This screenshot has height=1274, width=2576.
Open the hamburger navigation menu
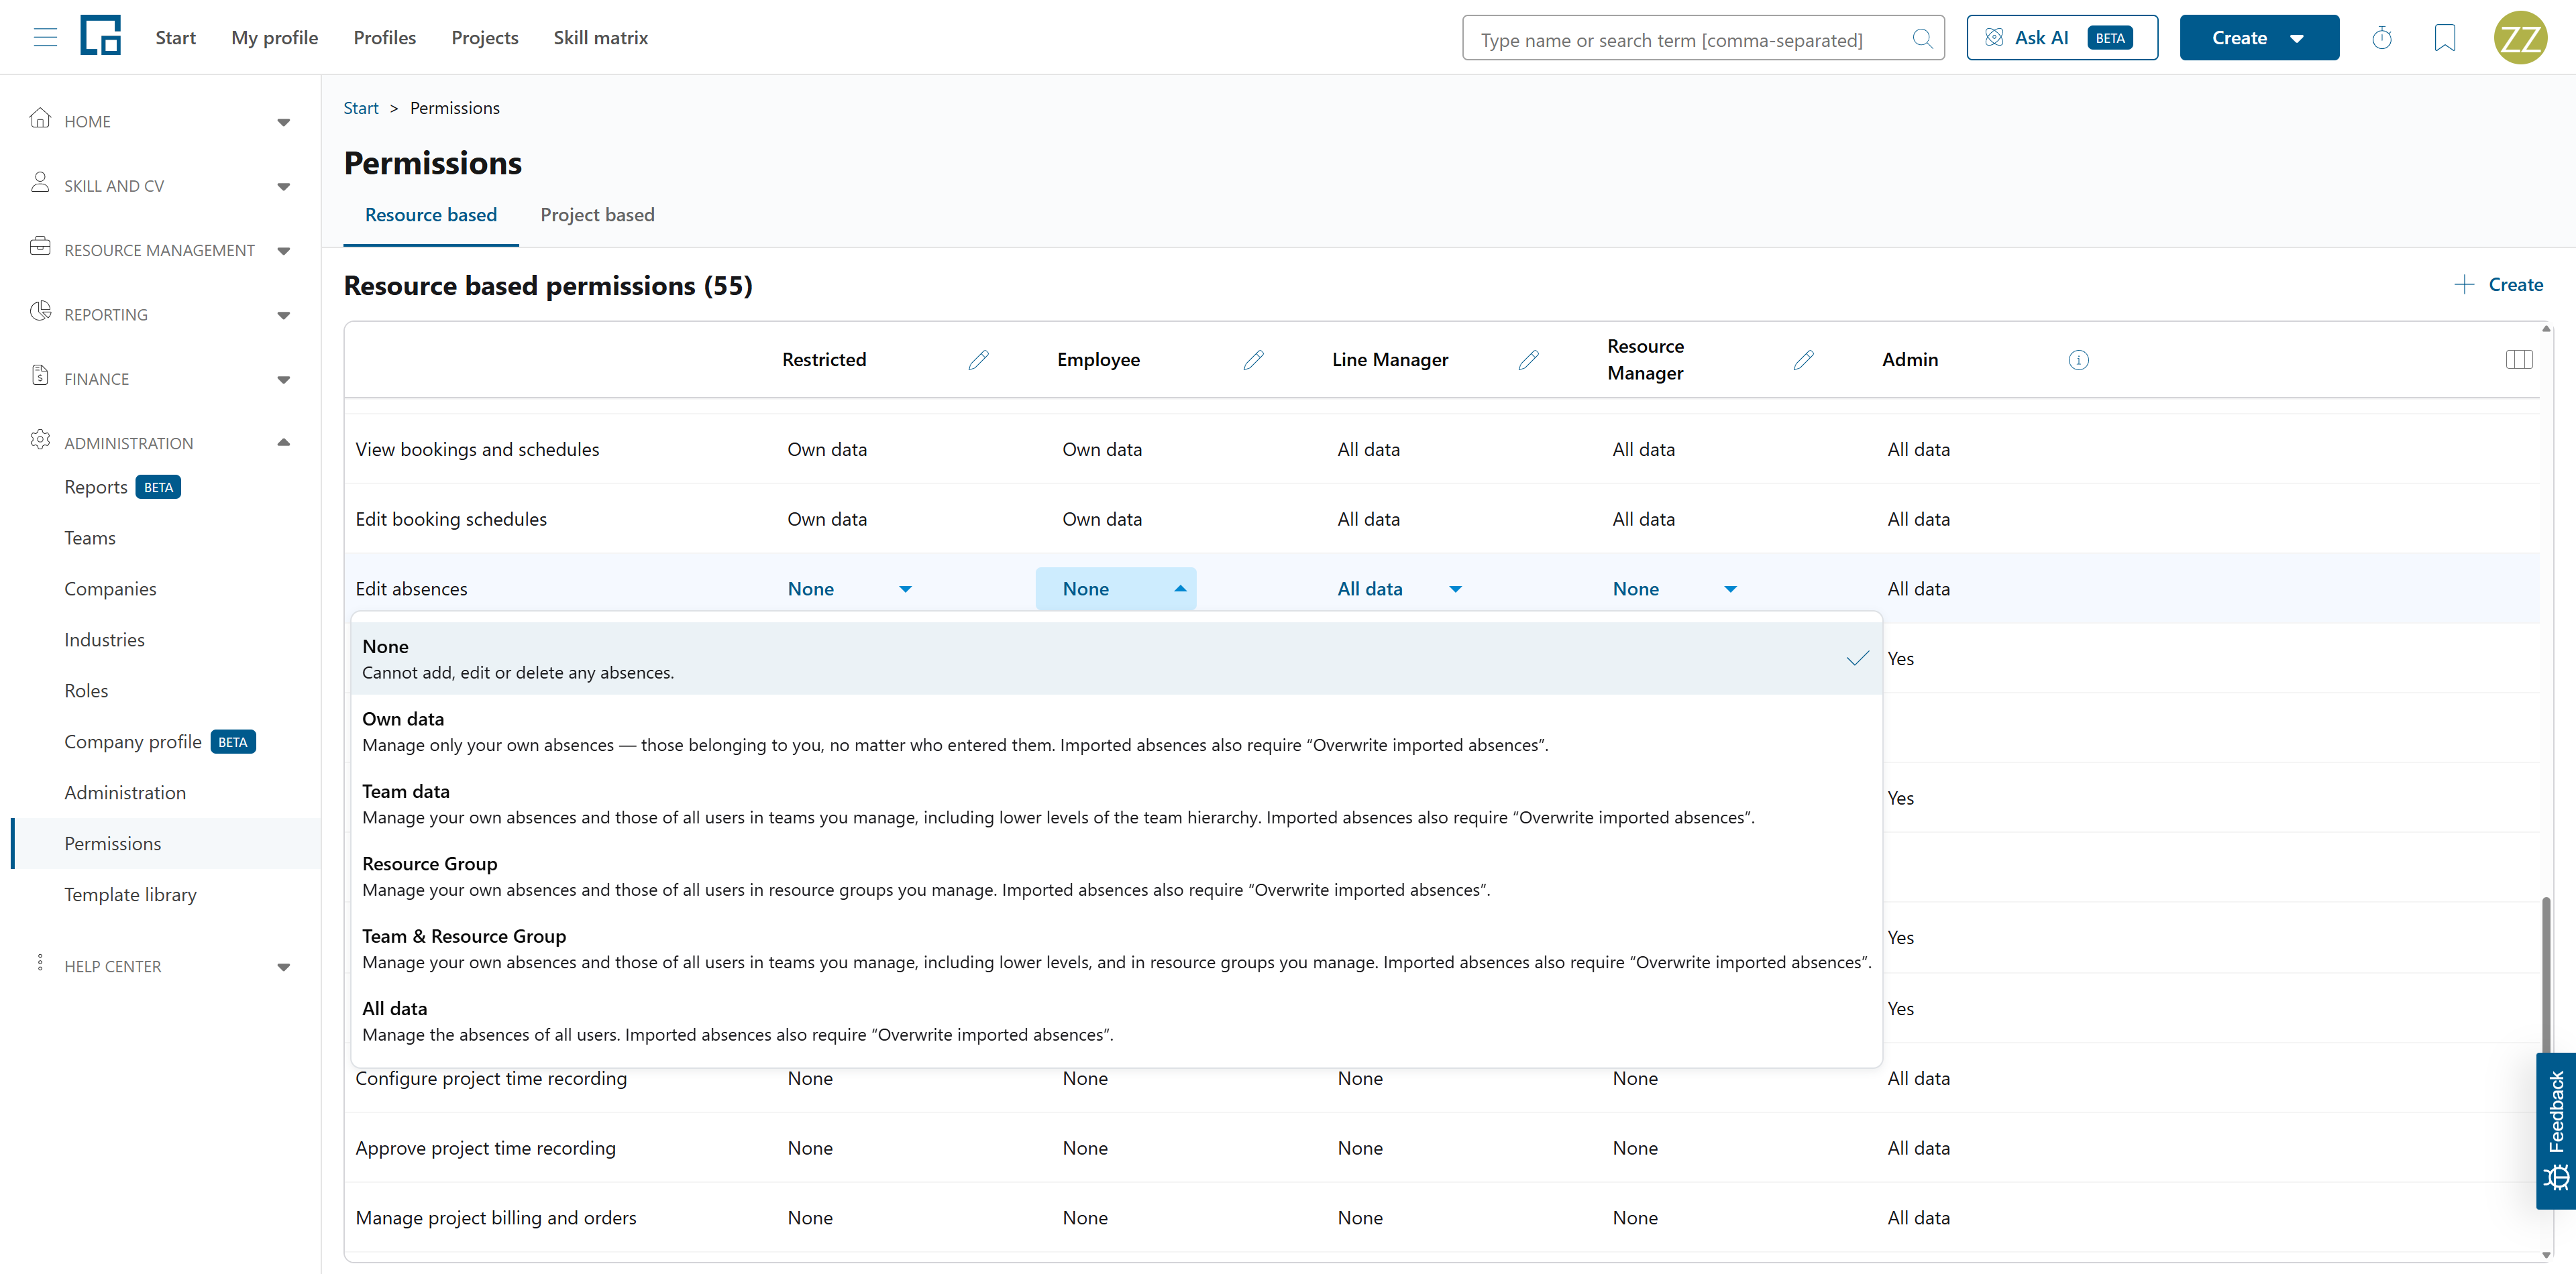45,38
